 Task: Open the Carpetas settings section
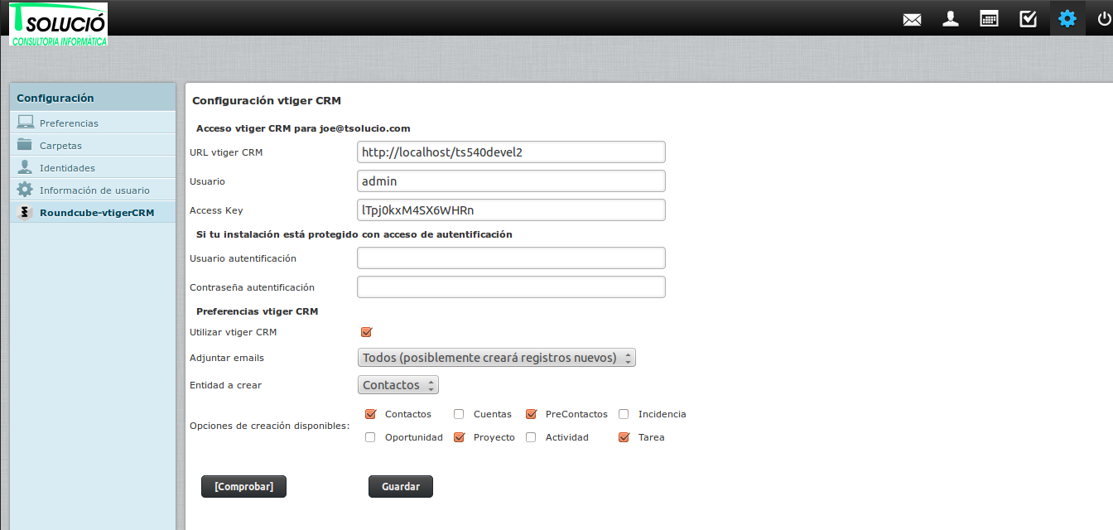[60, 146]
